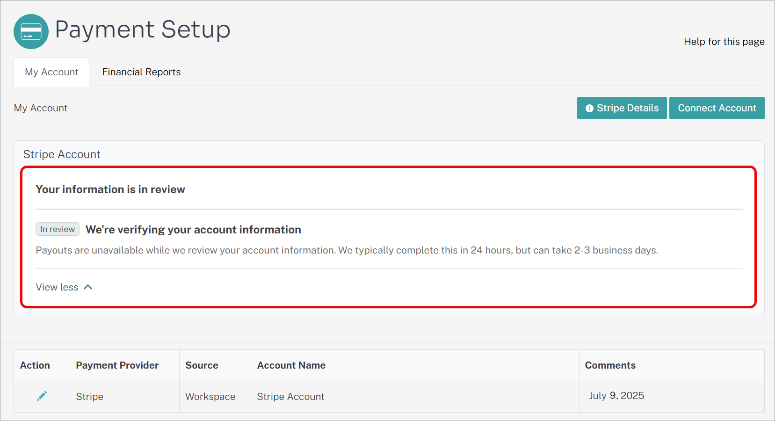Click the Connect Account button
This screenshot has width=775, height=421.
pyautogui.click(x=717, y=108)
